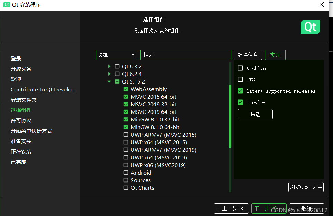The image size is (333, 216).
Task: Open the 选择 dropdown
Action: [116, 55]
